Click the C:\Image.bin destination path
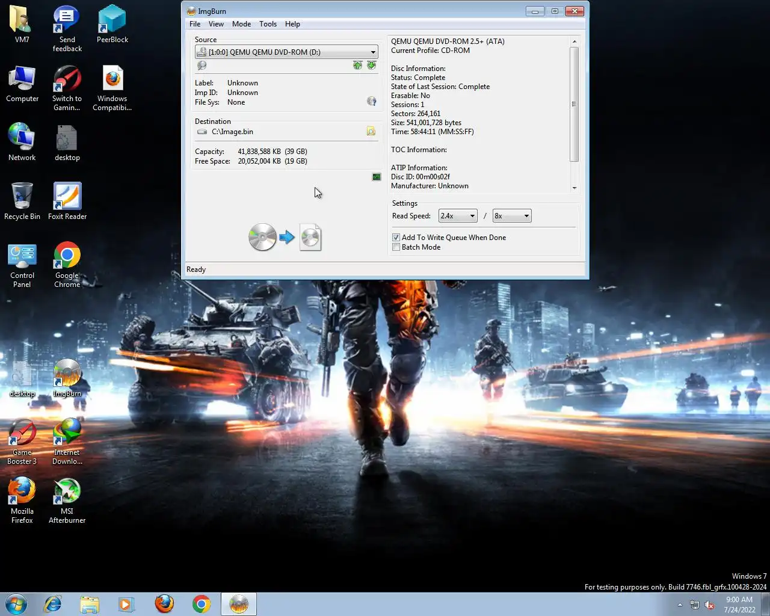Viewport: 770px width, 616px height. pos(232,131)
